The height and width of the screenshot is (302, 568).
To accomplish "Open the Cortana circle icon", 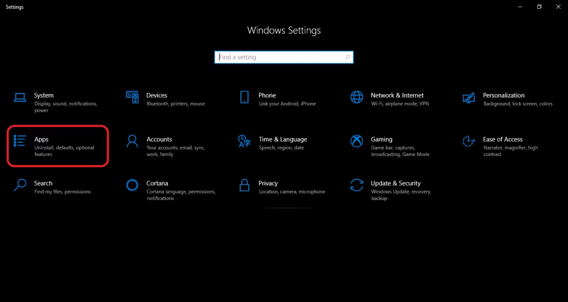I will [132, 185].
